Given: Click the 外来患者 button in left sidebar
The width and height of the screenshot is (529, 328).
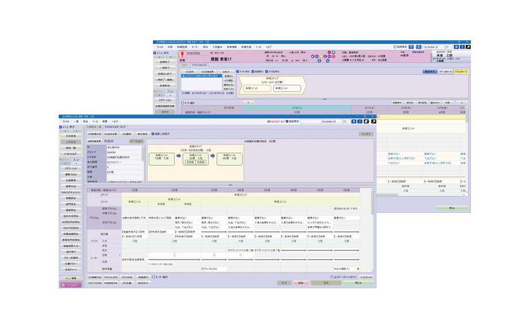Looking at the screenshot, I should click(71, 136).
